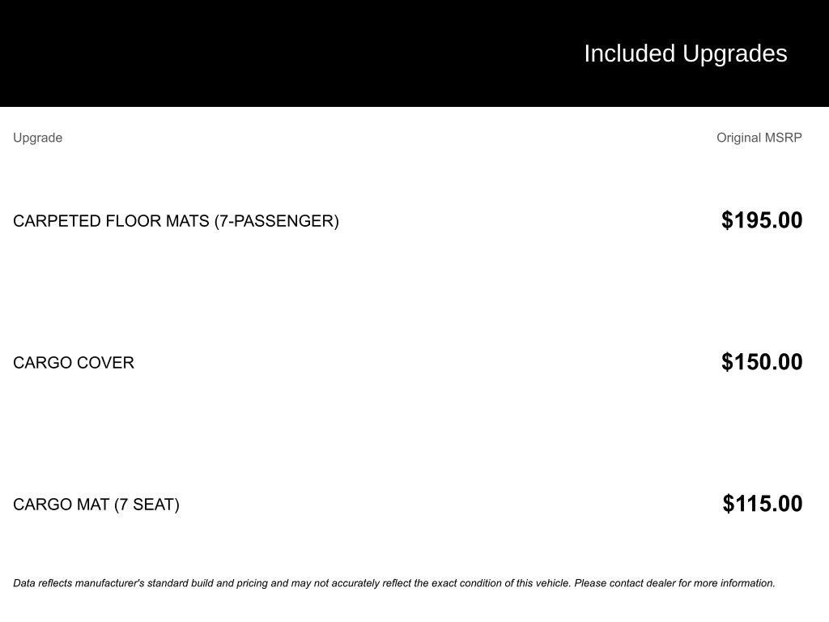Screen dimensions: 829x622
Task: Click the $115.00 price
Action: coord(762,504)
